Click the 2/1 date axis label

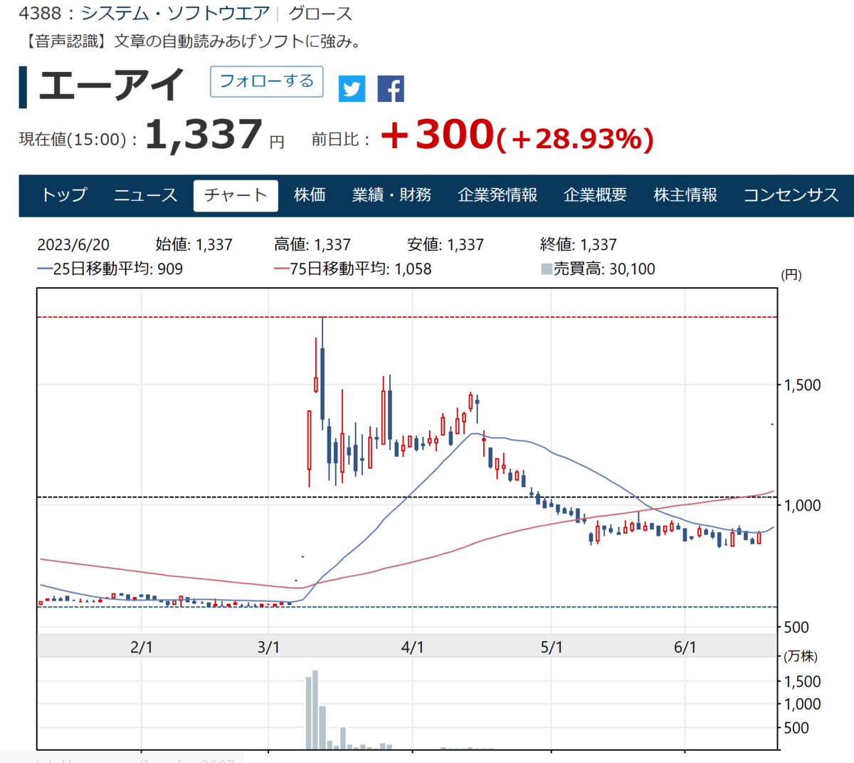coord(142,647)
